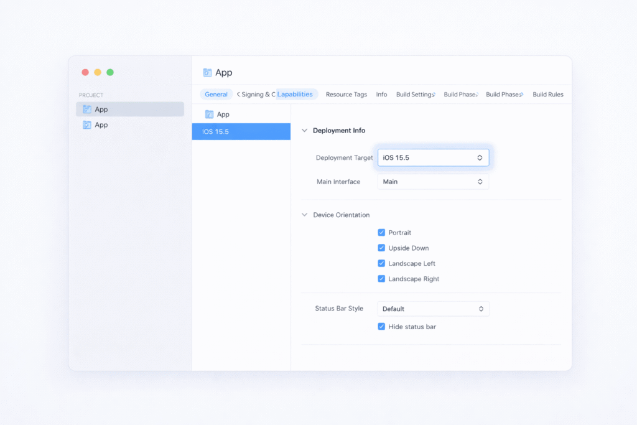Click the App target icon in targets list
This screenshot has height=425, width=637.
(x=209, y=114)
